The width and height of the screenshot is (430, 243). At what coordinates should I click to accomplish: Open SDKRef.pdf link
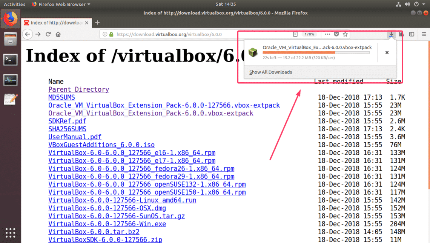coord(67,121)
